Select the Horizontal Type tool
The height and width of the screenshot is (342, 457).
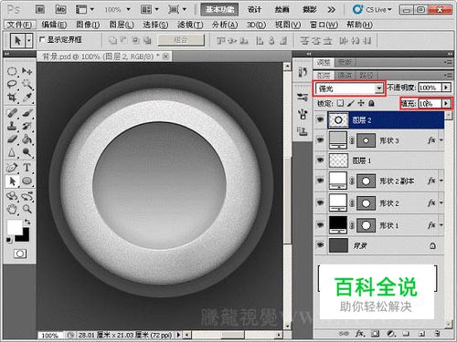pyautogui.click(x=27, y=167)
